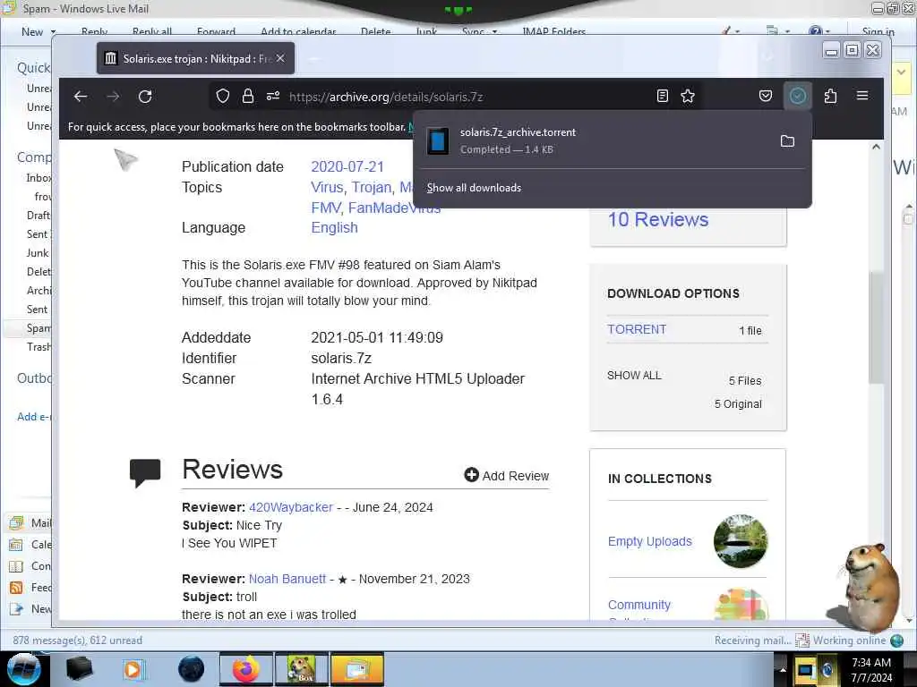This screenshot has width=917, height=687.
Task: Open the Virus topic link
Action: pyautogui.click(x=327, y=188)
